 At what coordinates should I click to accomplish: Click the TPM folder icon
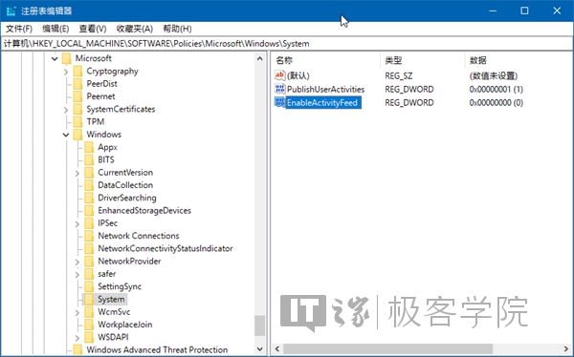(77, 121)
